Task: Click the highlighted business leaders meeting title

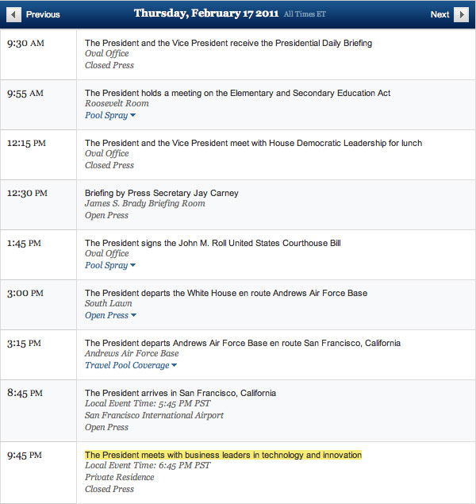Action: (223, 455)
